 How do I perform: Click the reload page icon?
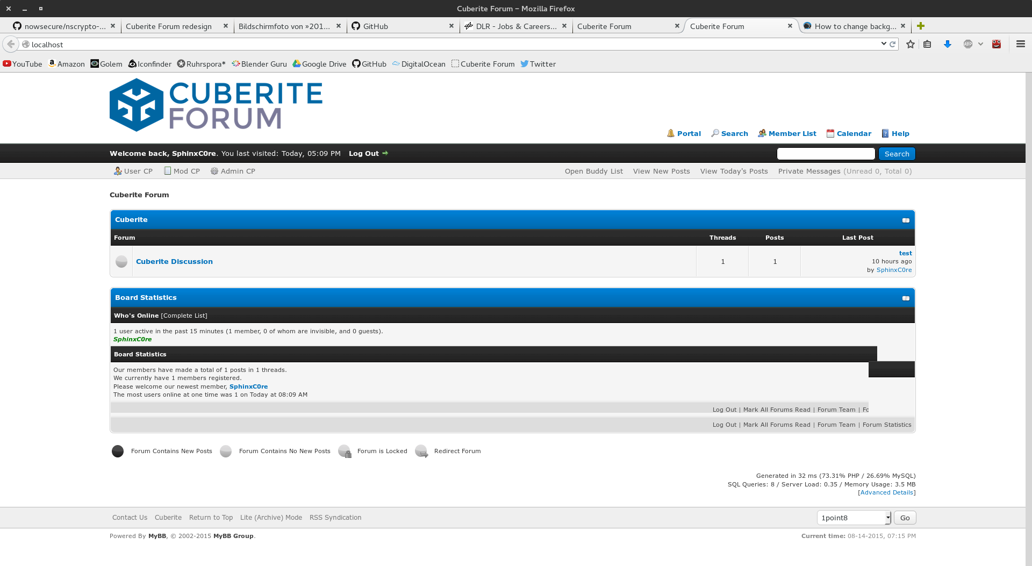point(893,44)
